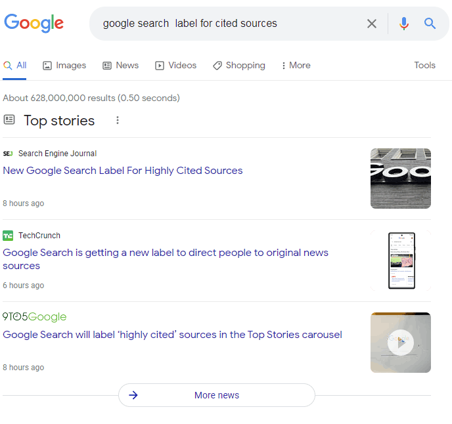Screen dimensions: 452x424
Task: Switch to the Images tab
Action: [64, 66]
